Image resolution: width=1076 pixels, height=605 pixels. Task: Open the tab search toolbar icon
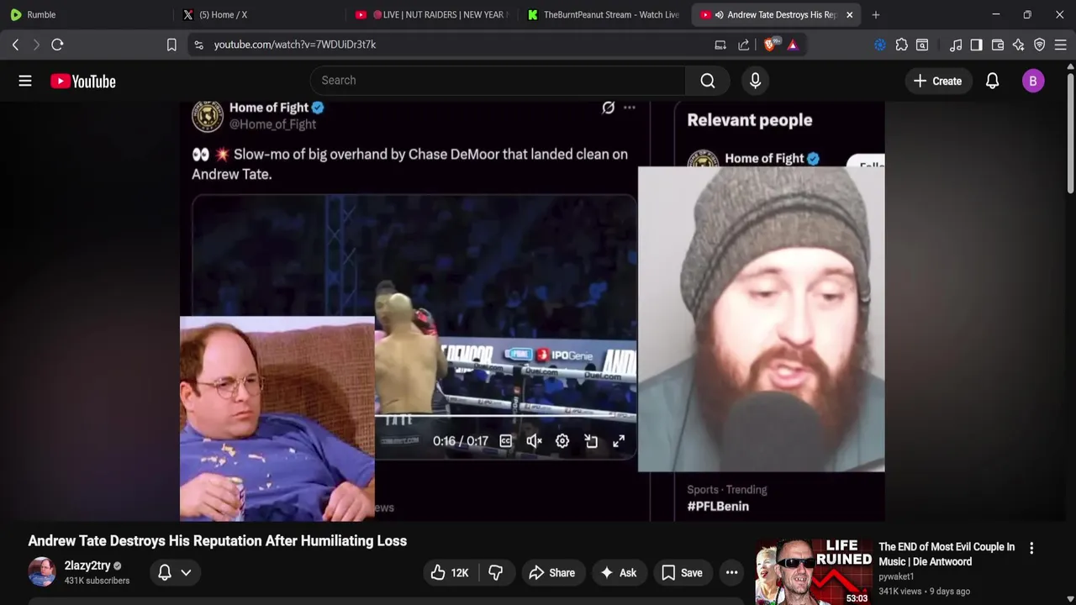(922, 45)
